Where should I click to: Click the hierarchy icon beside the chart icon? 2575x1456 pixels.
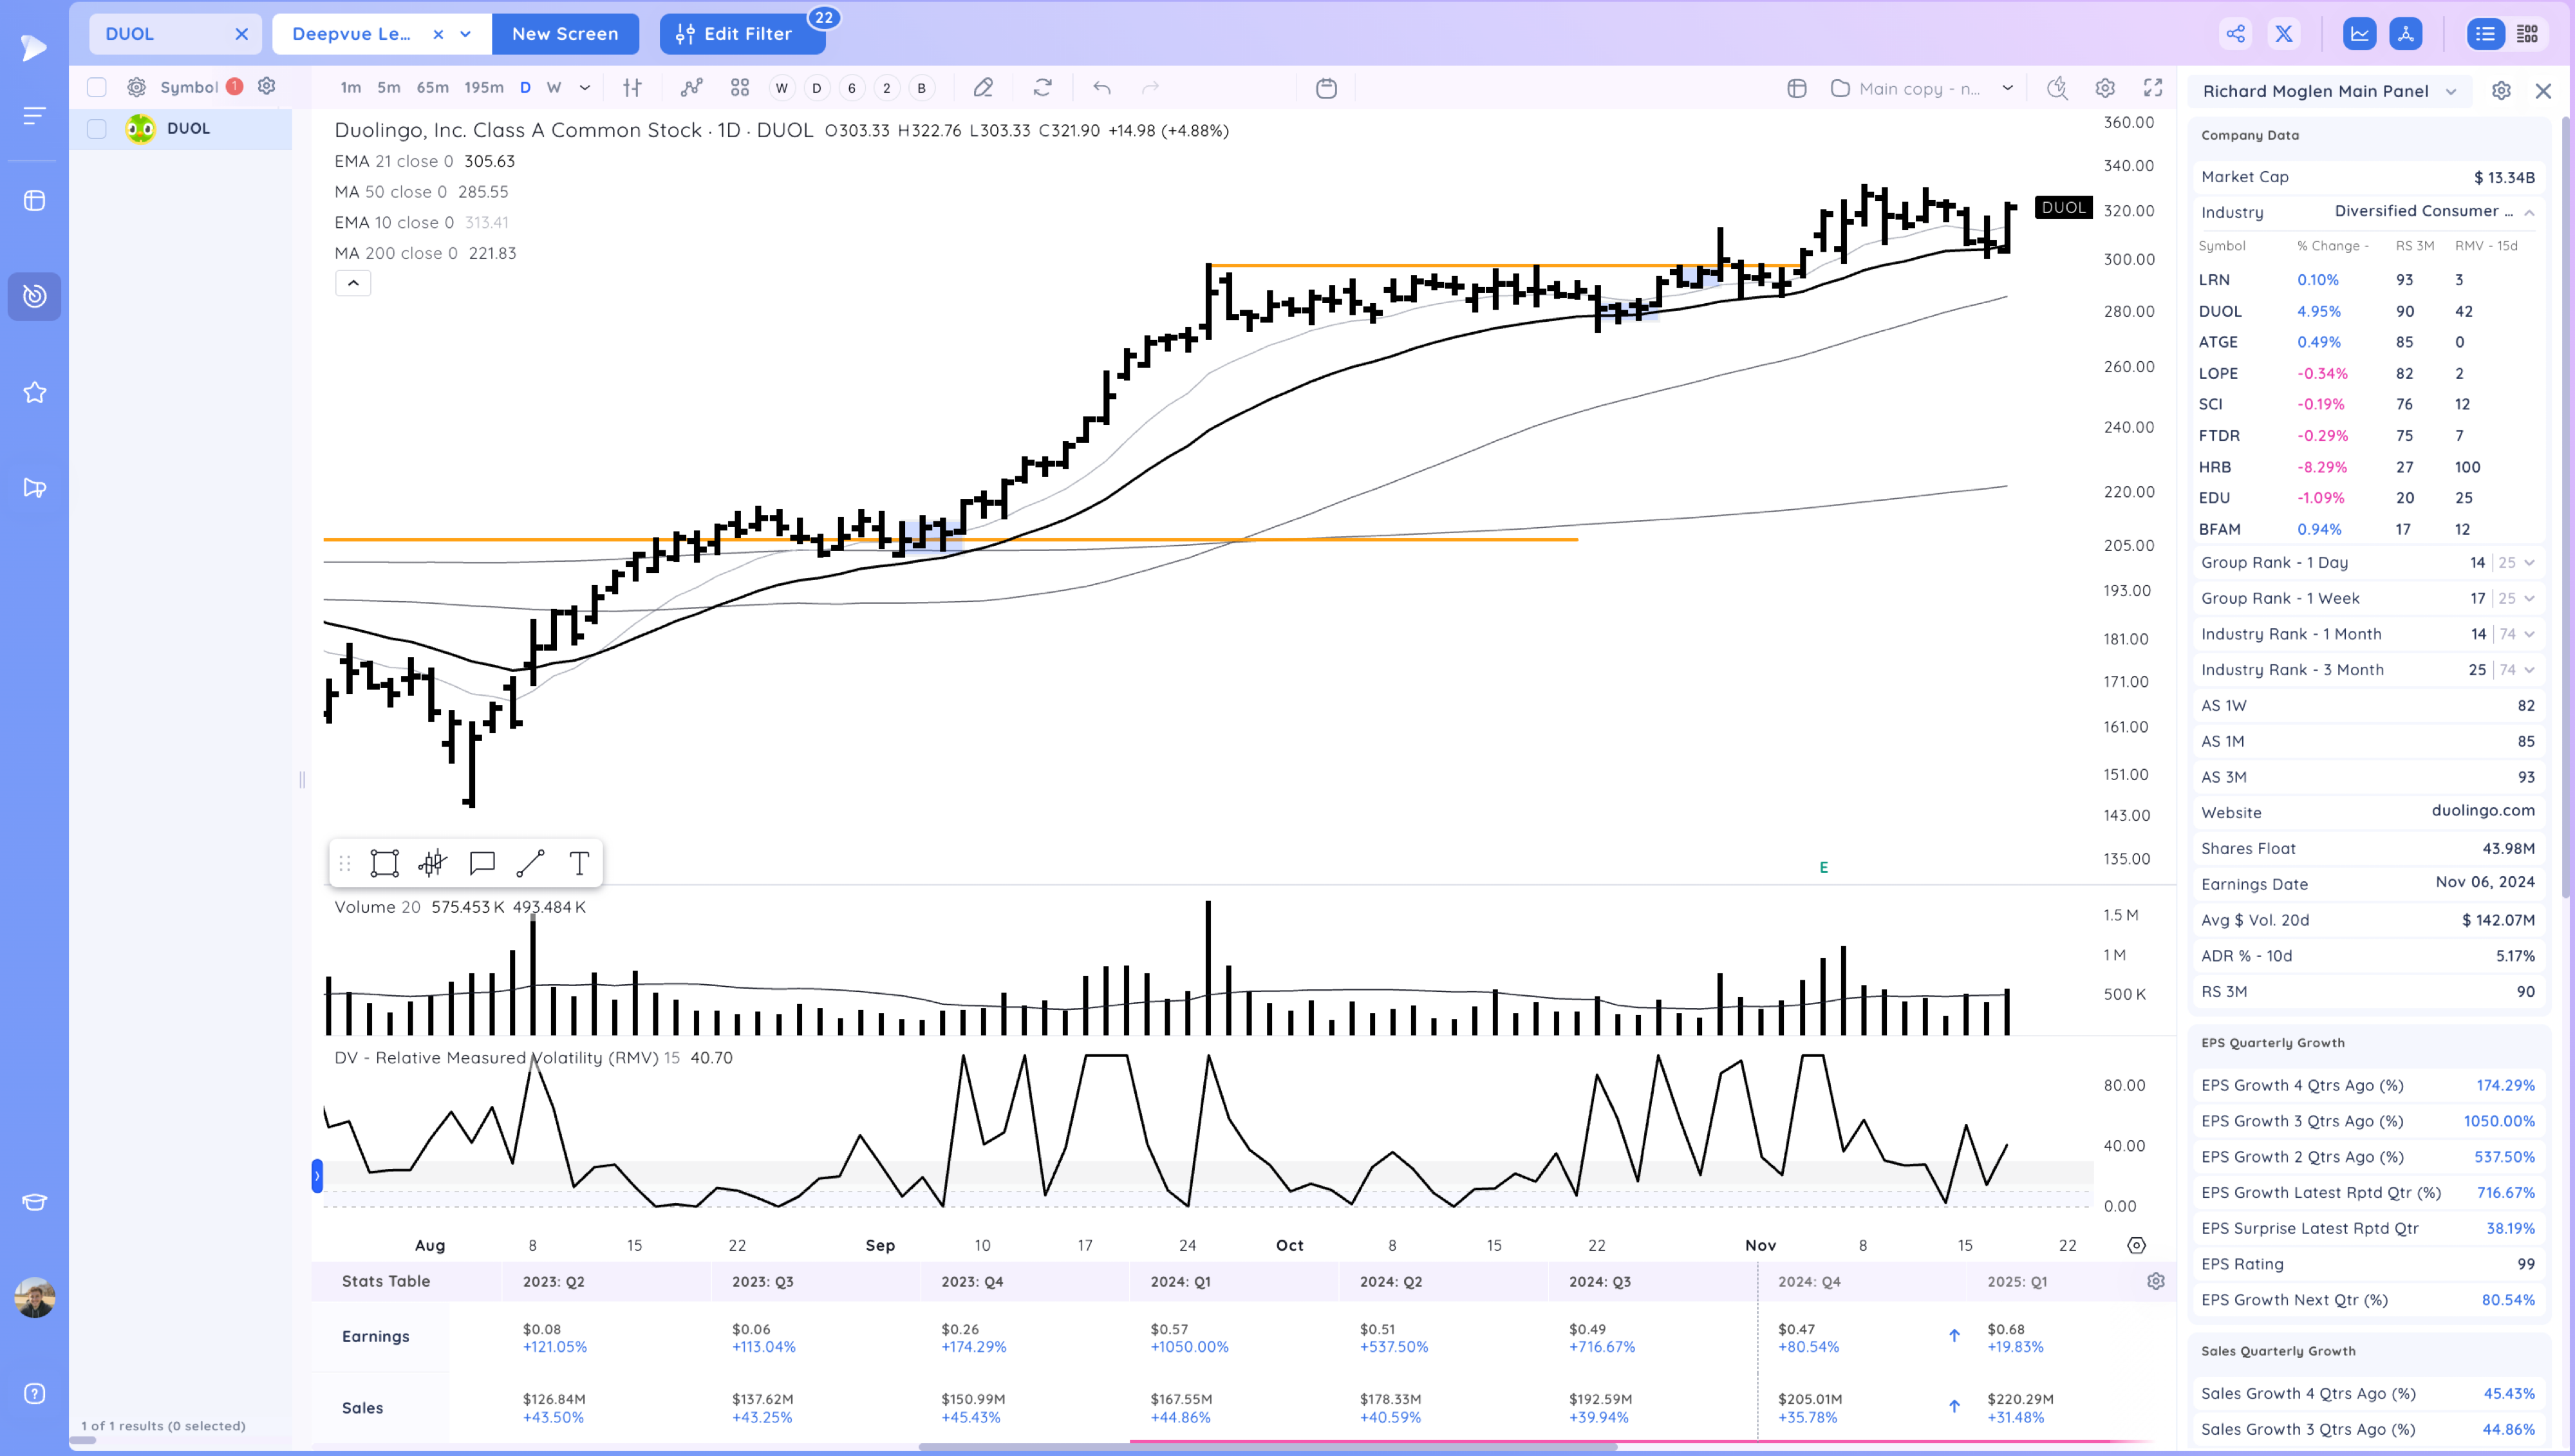[2406, 34]
